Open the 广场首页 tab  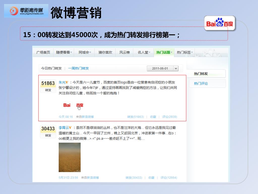[43, 52]
